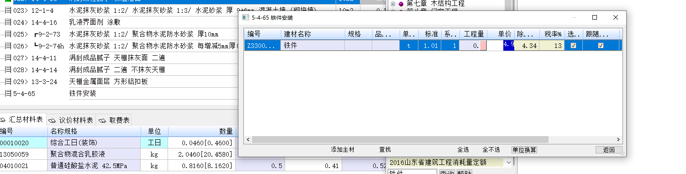
Task: Click the dialog scrollbar's right arrow
Action: (x=618, y=139)
